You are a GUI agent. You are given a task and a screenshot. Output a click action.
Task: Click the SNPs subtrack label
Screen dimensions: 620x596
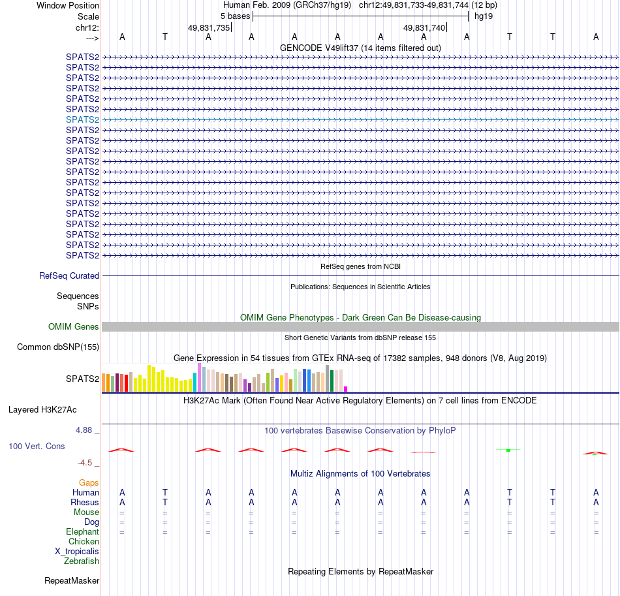[88, 306]
